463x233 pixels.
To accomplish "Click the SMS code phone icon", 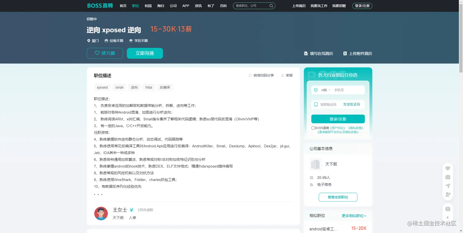I will [x=316, y=104].
